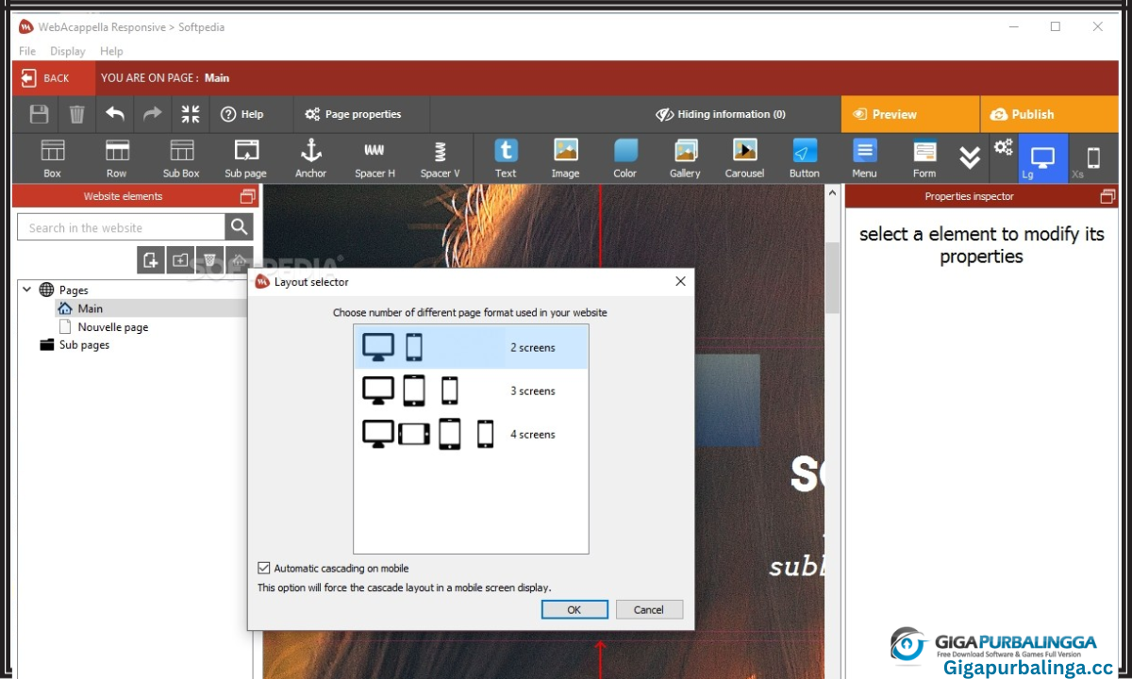Switch to Lg desktop screen view

[x=1042, y=158]
